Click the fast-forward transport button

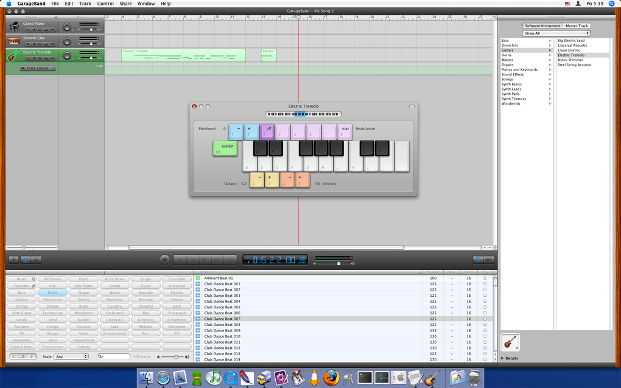click(218, 260)
